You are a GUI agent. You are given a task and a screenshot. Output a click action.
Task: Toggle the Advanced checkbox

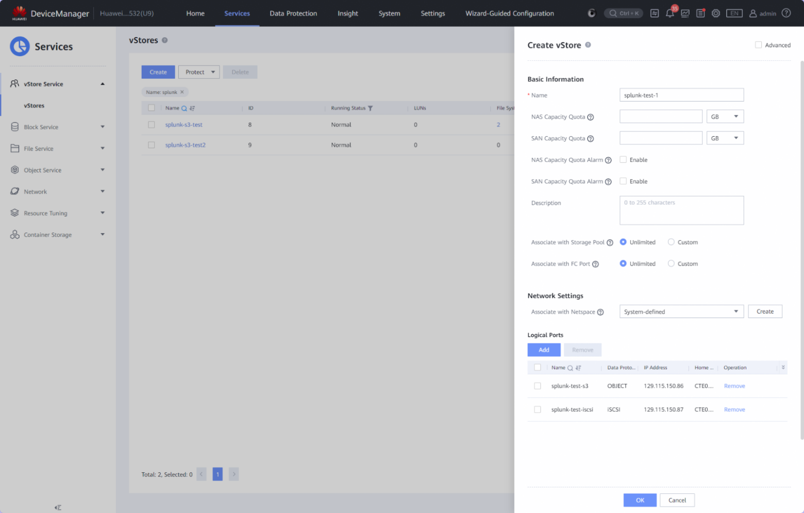(x=758, y=45)
